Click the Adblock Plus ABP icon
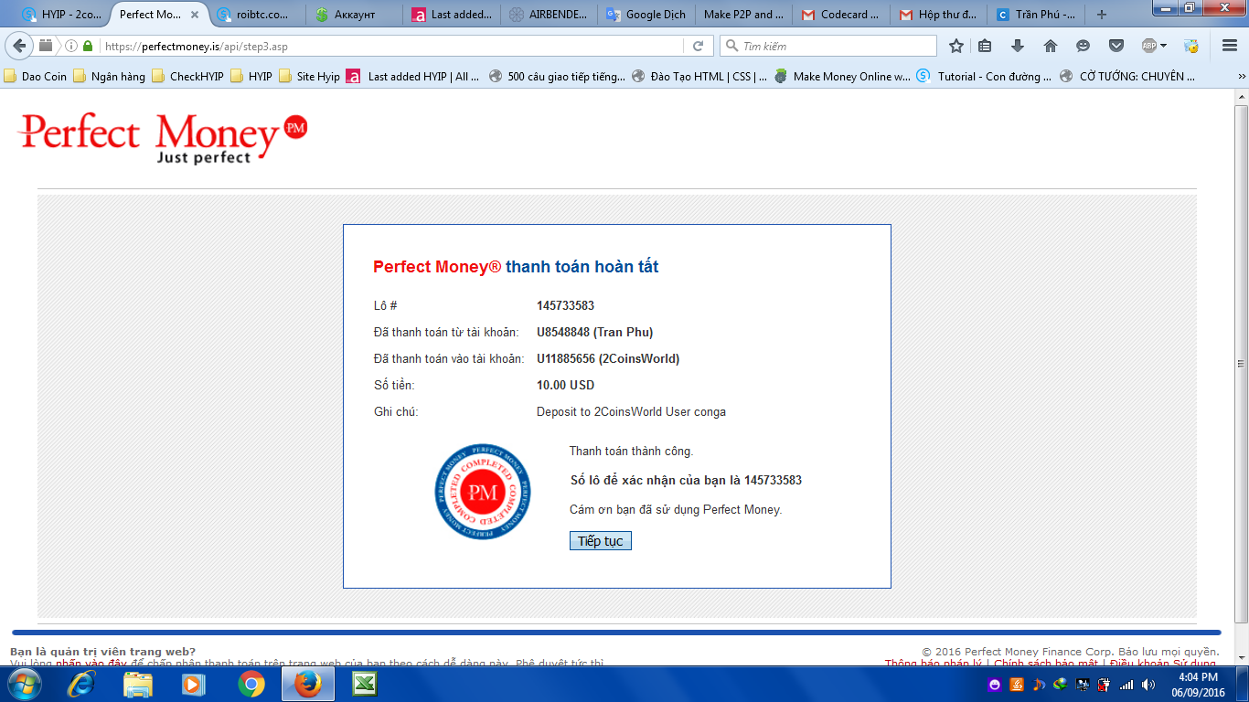This screenshot has width=1249, height=702. (1149, 46)
